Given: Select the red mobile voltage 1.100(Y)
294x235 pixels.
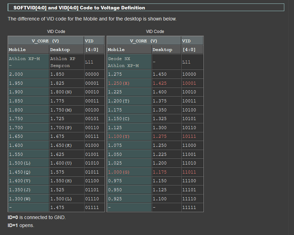Looking at the screenshot, I should click(119, 136).
